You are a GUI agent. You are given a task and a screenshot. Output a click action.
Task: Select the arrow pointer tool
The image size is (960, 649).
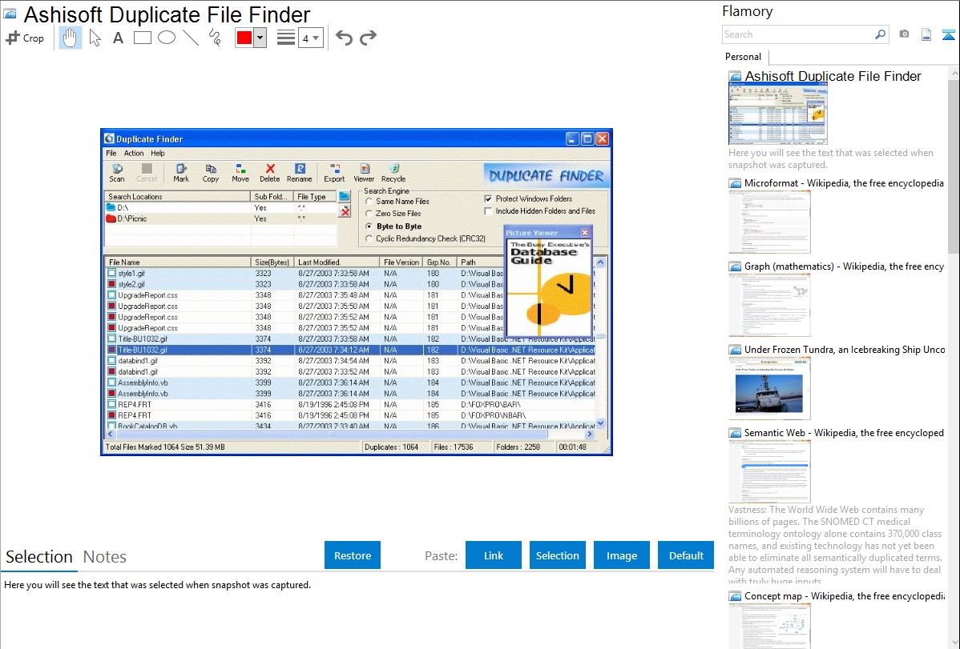[x=95, y=38]
